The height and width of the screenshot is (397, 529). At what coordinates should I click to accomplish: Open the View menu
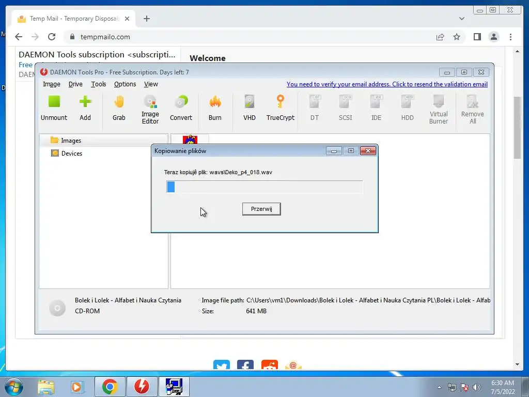[x=151, y=84]
